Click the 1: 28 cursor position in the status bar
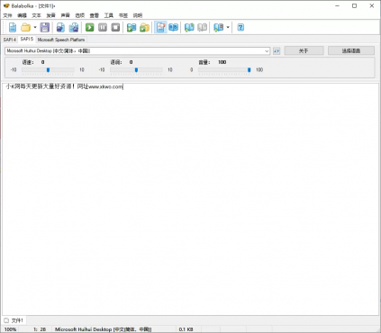Viewport: 381px width, 333px height. click(40, 329)
